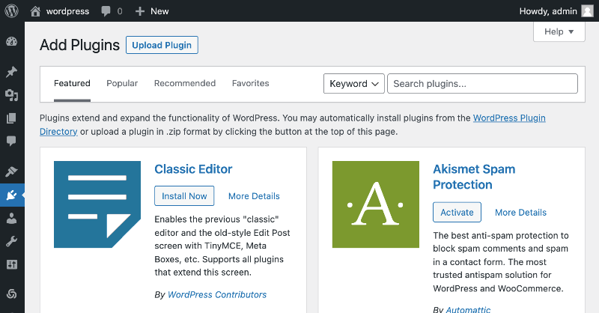Install Classic Editor with Install Now
Screen dimensions: 599x313
[184, 196]
